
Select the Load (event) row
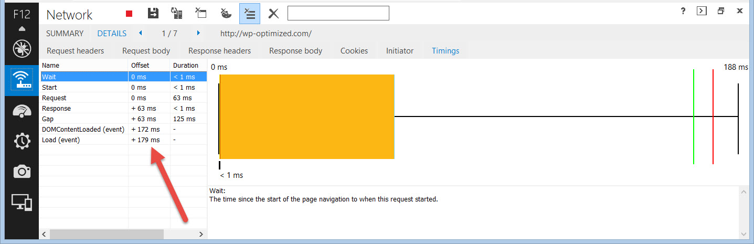click(x=123, y=140)
